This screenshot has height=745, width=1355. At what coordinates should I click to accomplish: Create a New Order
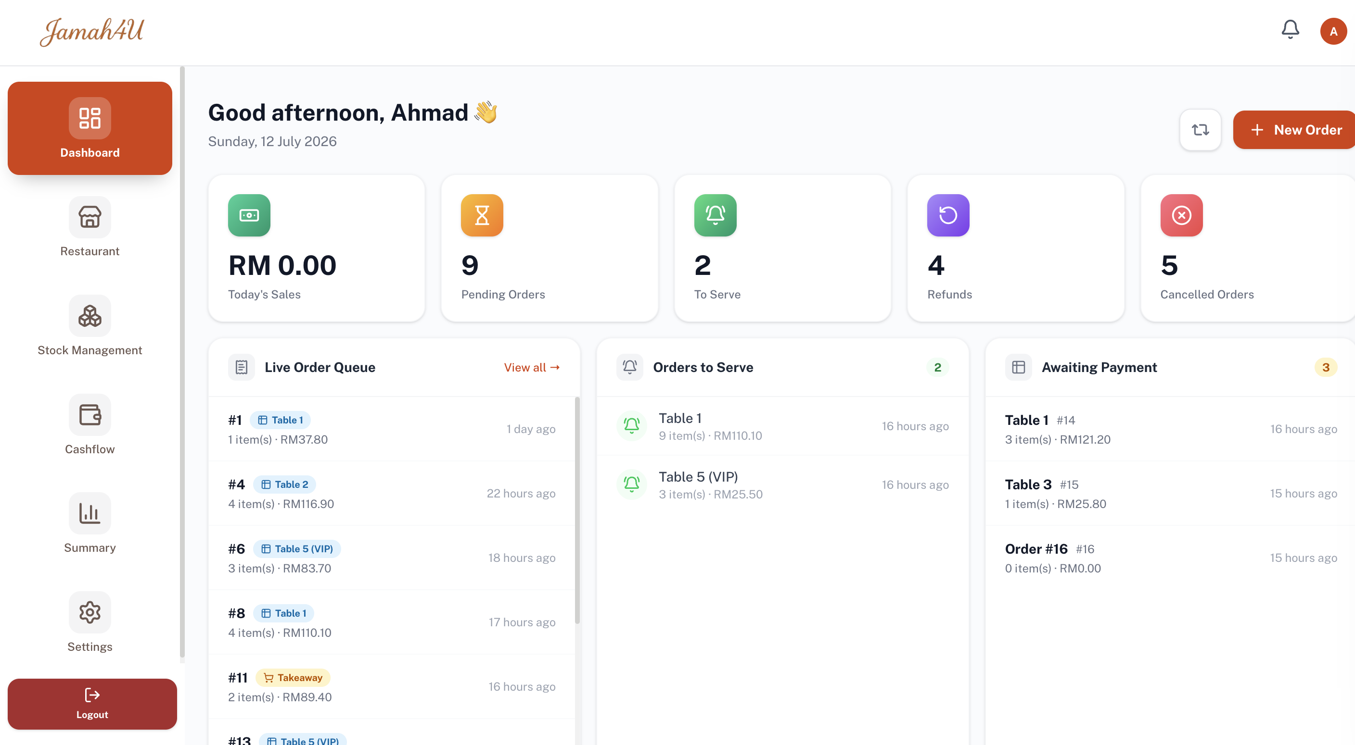point(1294,130)
